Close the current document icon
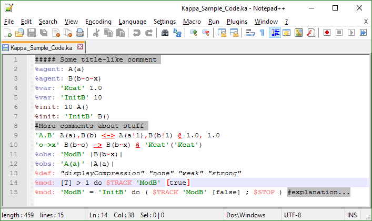 pyautogui.click(x=56, y=33)
